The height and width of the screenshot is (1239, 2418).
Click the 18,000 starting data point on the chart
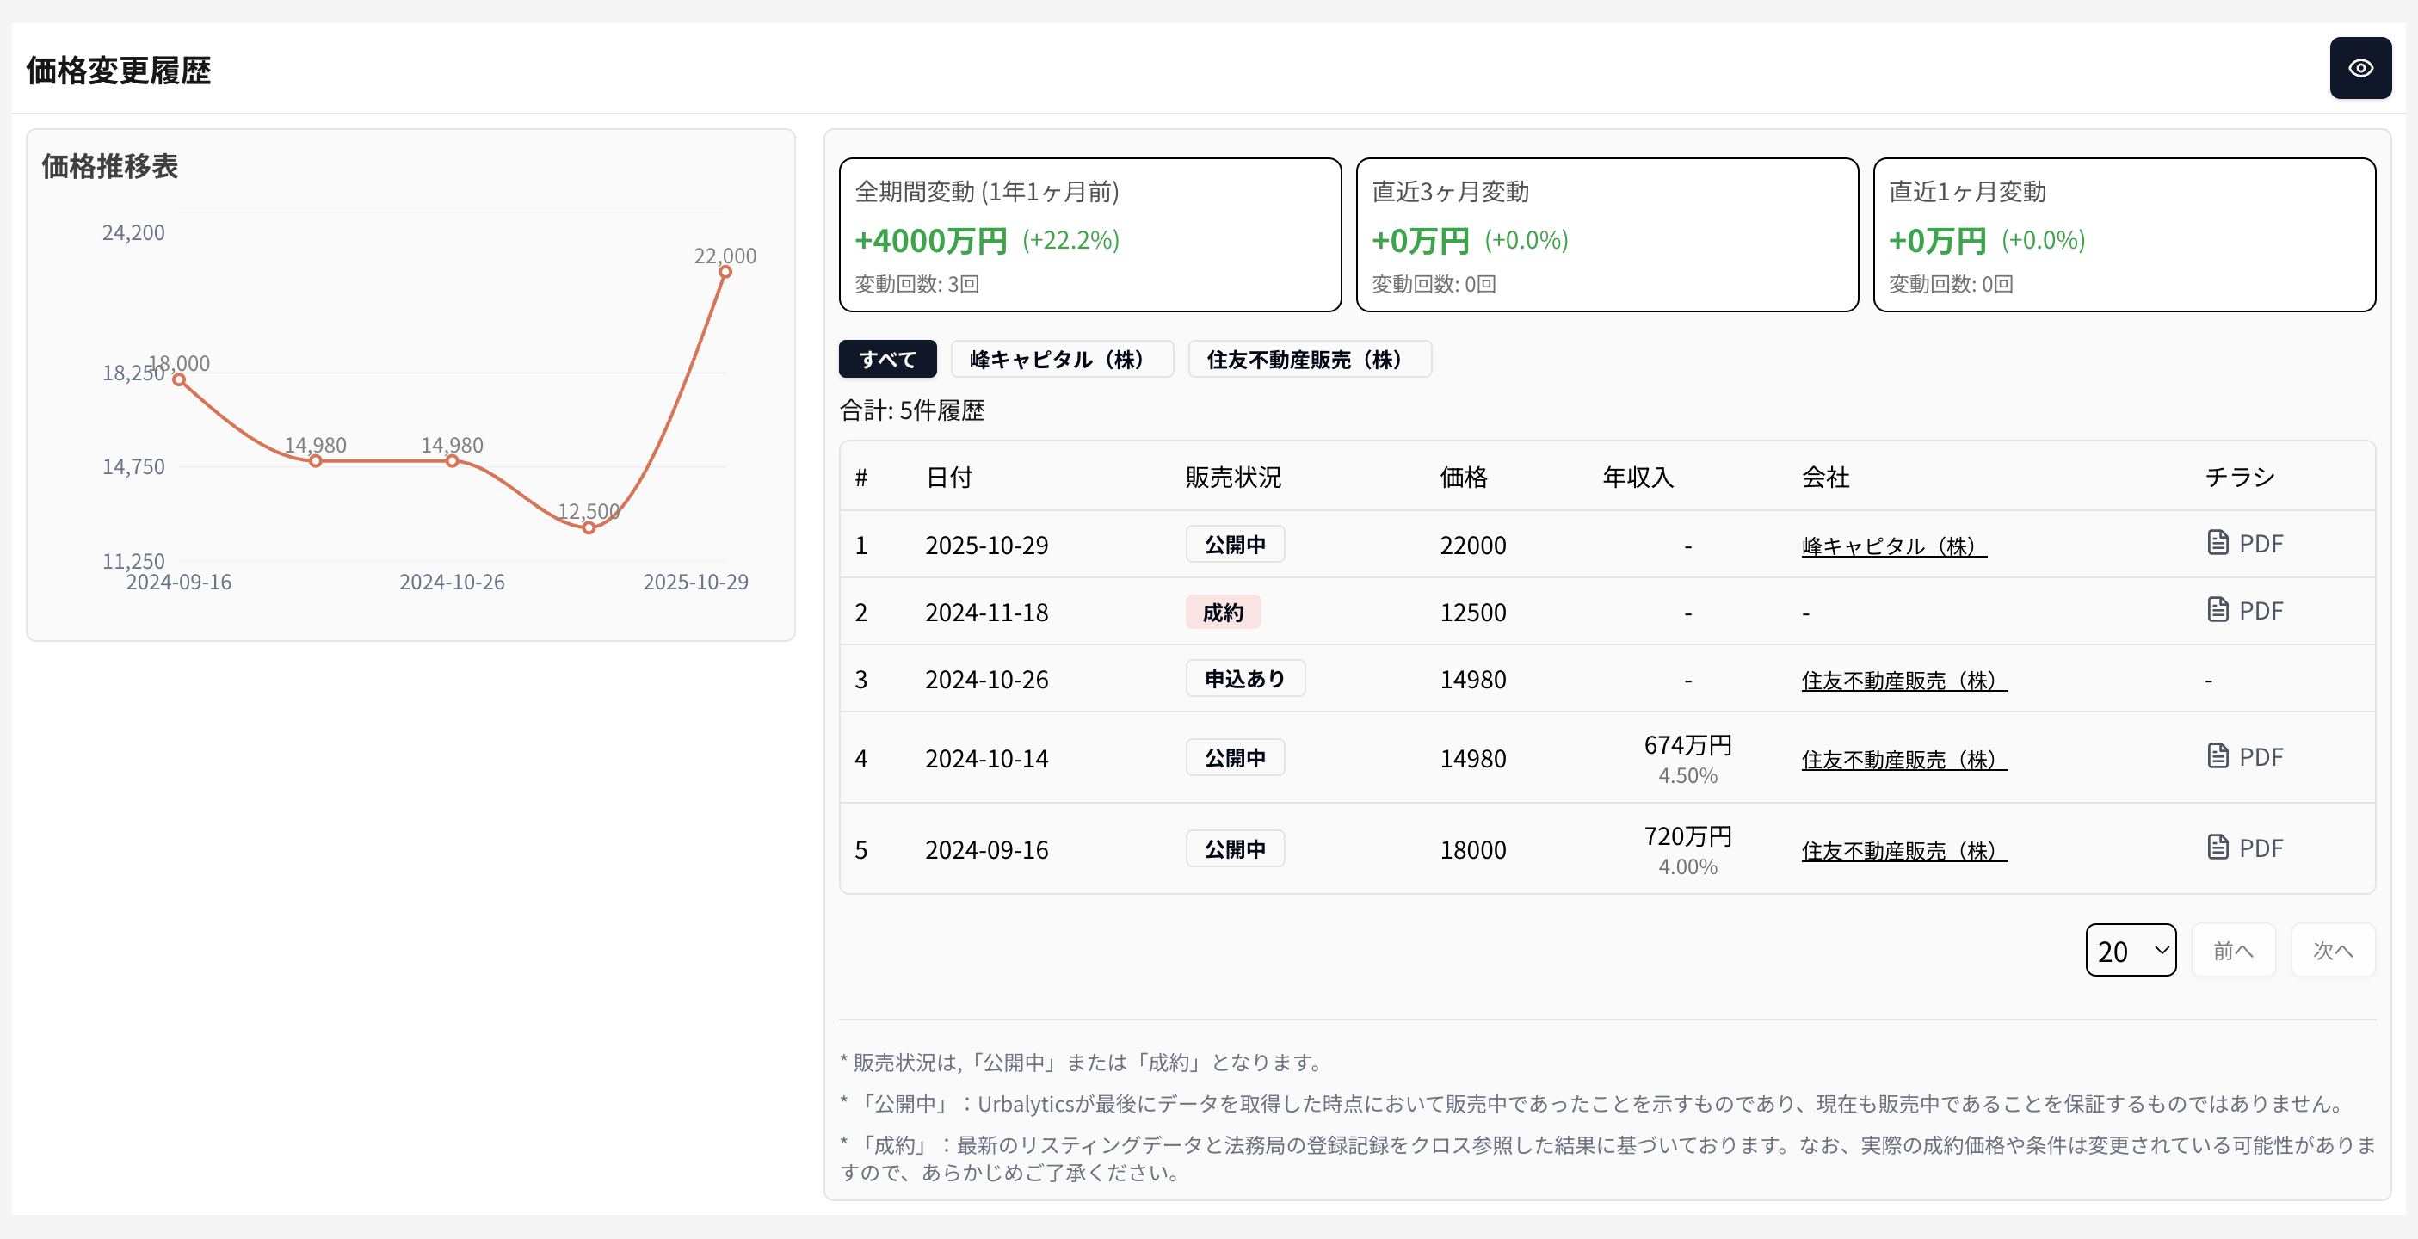tap(178, 379)
